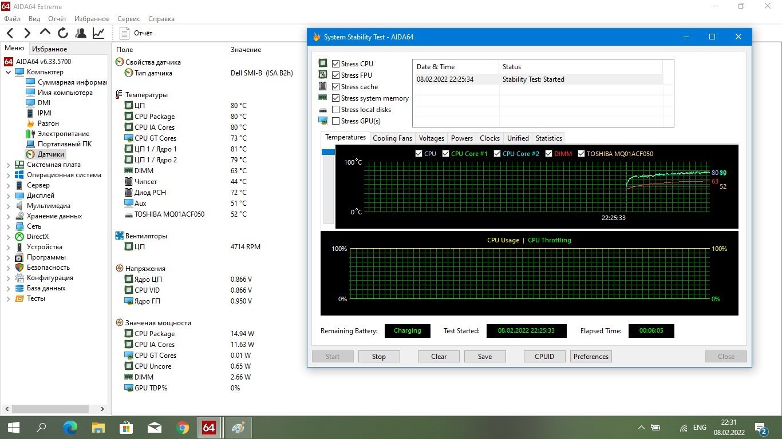Screen dimensions: 782x439
Task: Click the Back navigation arrow in toolbar
Action: (10, 33)
